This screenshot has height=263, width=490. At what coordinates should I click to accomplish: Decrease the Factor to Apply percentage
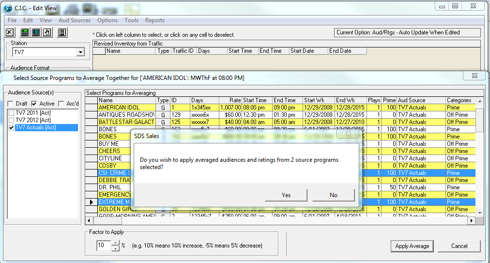coord(115,248)
